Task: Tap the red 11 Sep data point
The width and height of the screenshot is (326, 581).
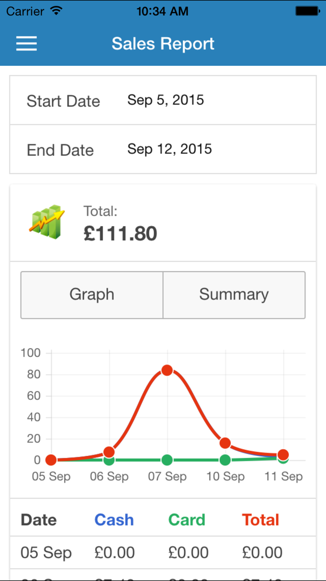Action: pyautogui.click(x=283, y=454)
